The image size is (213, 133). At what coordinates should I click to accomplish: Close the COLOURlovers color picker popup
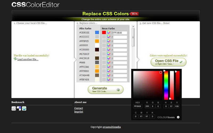tap(178, 117)
